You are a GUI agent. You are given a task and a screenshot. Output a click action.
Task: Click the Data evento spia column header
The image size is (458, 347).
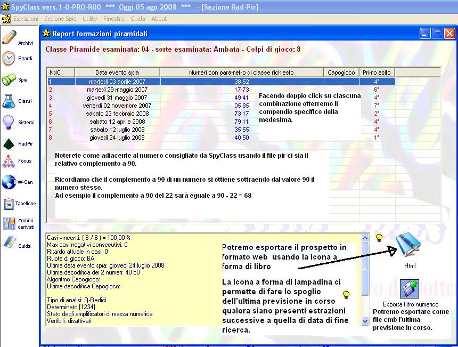tap(117, 72)
